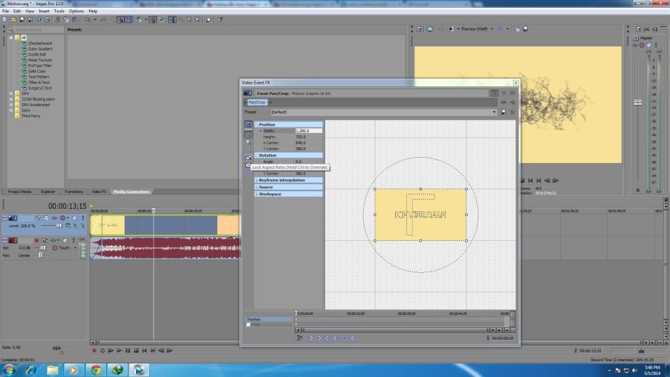Collapse the Position section in Pan/Crop

click(x=256, y=124)
